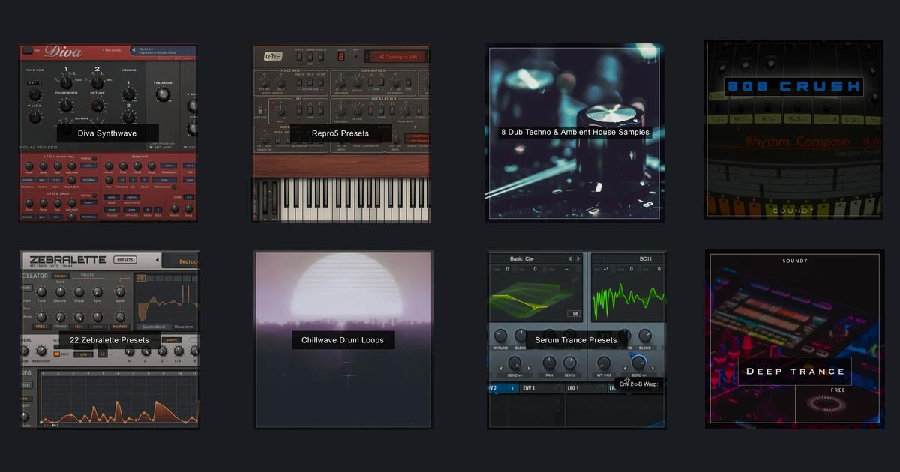This screenshot has width=900, height=472.
Task: Select the LFO 1 tab in Serum
Action: [573, 388]
